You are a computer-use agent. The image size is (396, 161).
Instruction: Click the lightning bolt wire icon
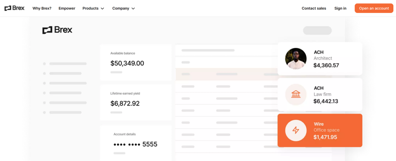[296, 130]
